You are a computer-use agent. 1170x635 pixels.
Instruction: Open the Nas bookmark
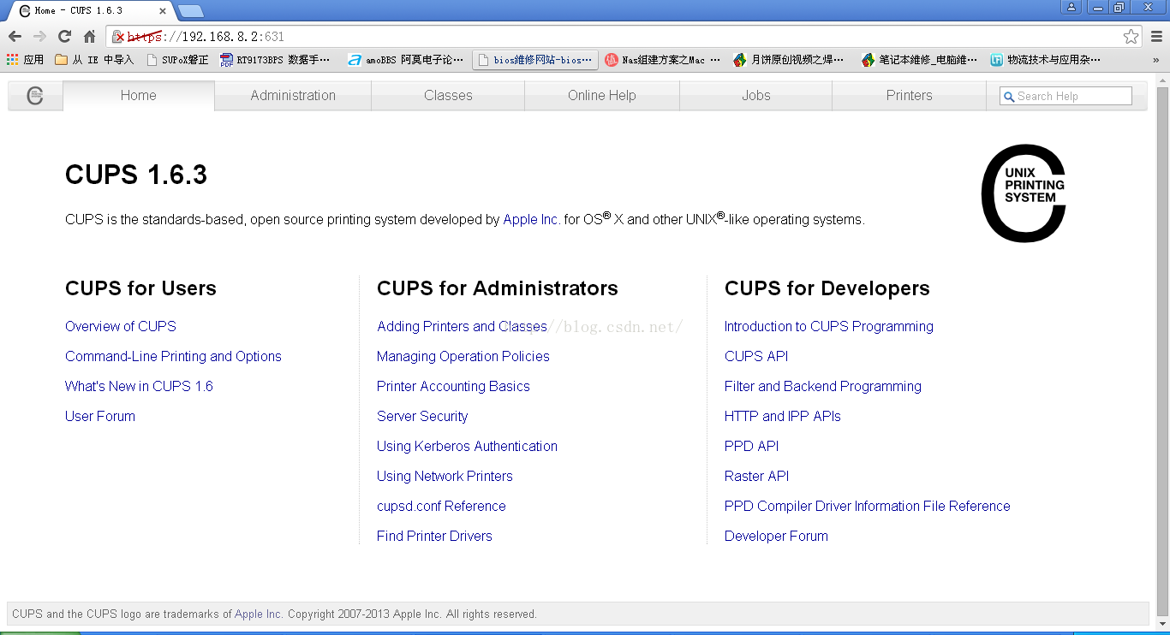pyautogui.click(x=662, y=60)
